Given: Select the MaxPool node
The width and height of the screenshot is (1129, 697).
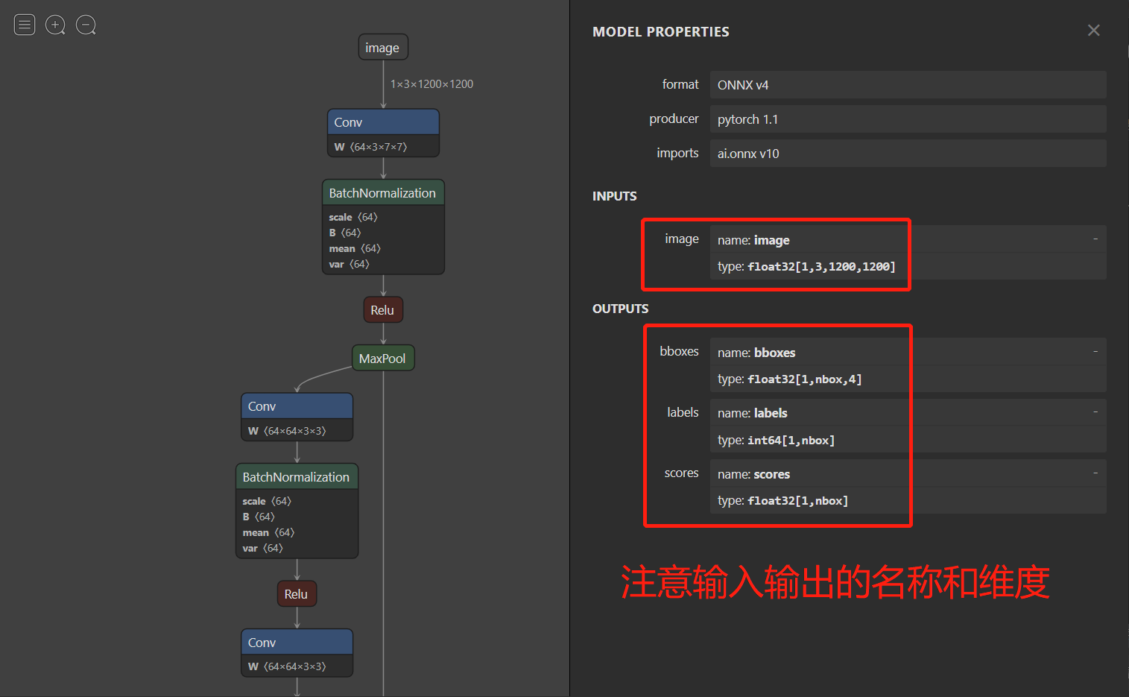Looking at the screenshot, I should [x=382, y=357].
